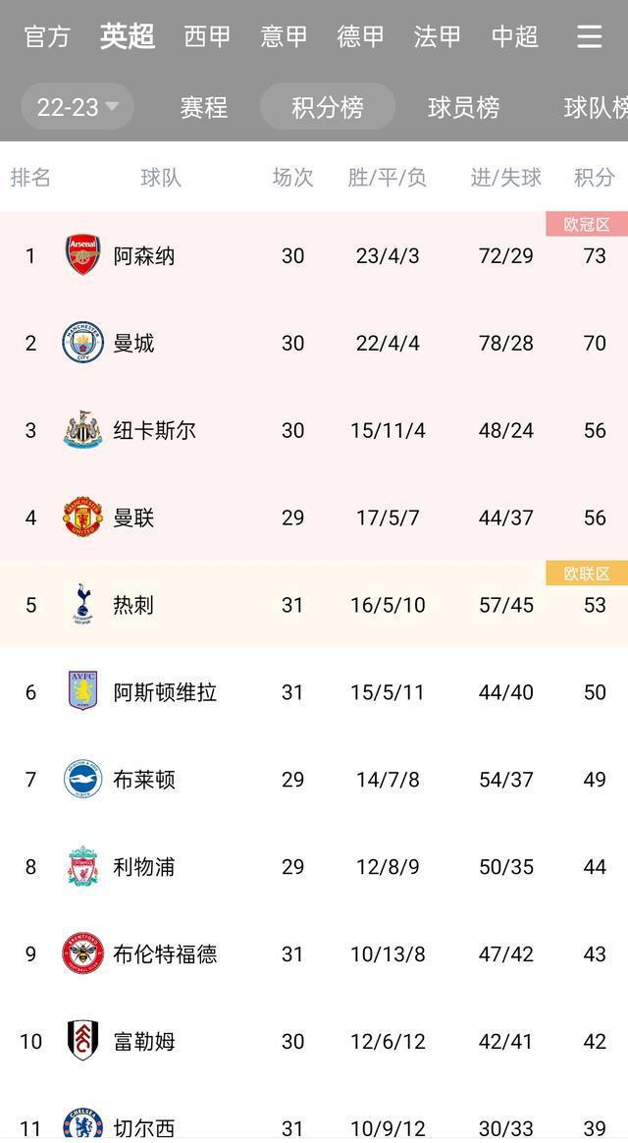Click the 积分 column header
The width and height of the screenshot is (628, 1143).
click(x=595, y=178)
